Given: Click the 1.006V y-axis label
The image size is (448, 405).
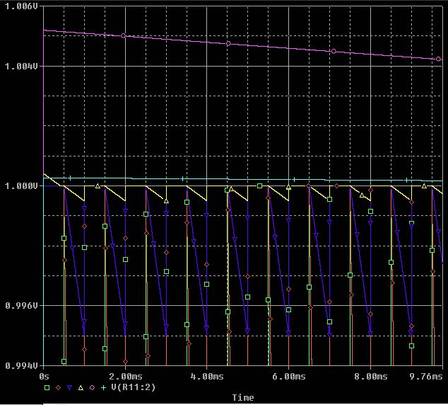Looking at the screenshot, I should click(21, 6).
